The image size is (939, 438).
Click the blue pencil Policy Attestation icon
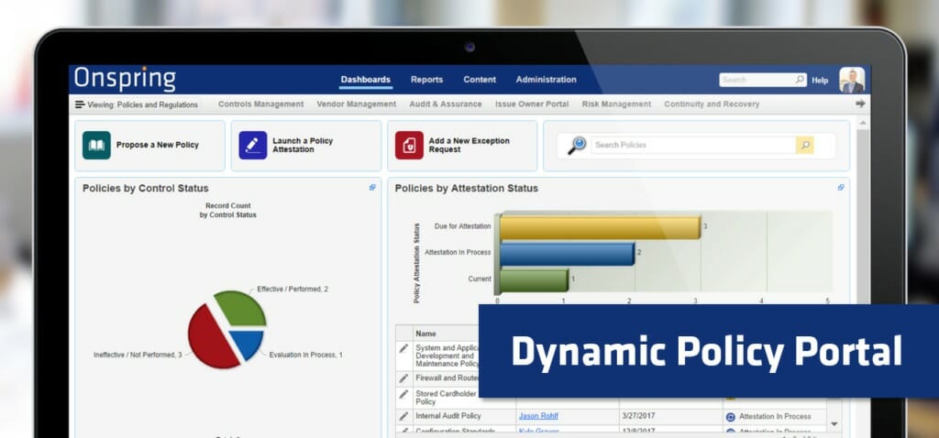(x=253, y=146)
